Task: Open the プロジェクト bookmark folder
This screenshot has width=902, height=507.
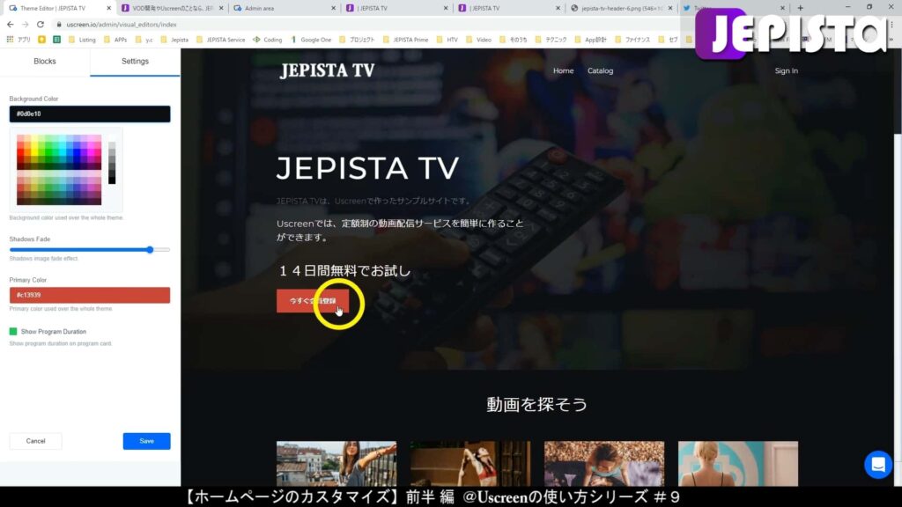Action: [x=358, y=40]
